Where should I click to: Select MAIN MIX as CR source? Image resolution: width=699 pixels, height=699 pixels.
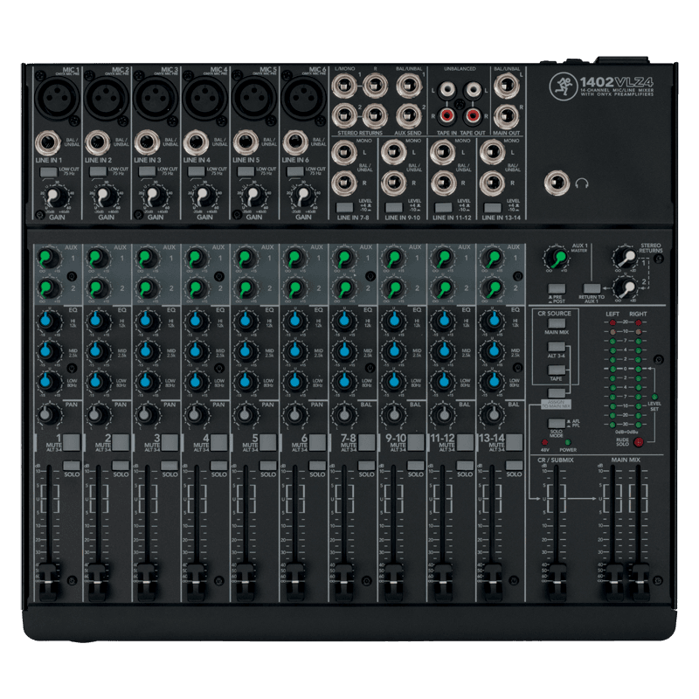coord(557,323)
